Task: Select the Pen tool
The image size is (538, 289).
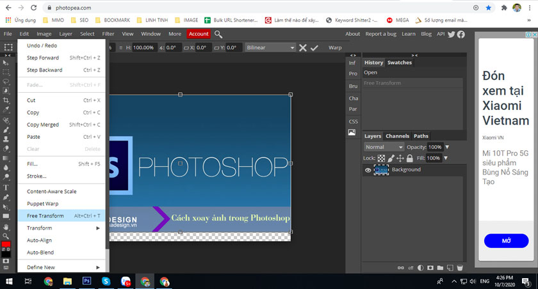Action: pos(6,197)
